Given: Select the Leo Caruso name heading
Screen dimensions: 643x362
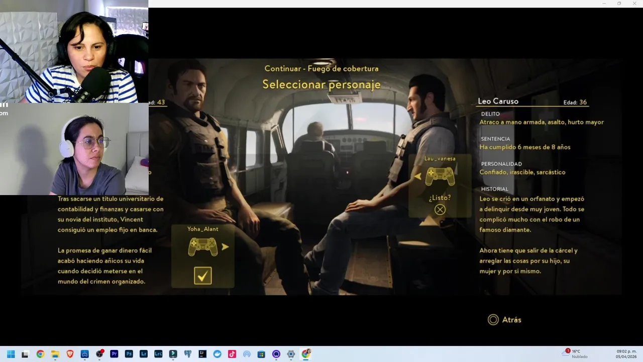Looking at the screenshot, I should click(498, 101).
